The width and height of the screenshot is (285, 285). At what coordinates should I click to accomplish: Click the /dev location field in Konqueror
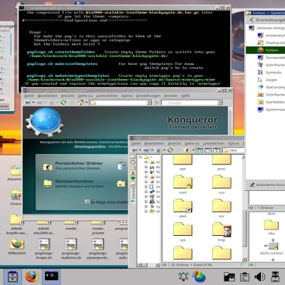234,150
